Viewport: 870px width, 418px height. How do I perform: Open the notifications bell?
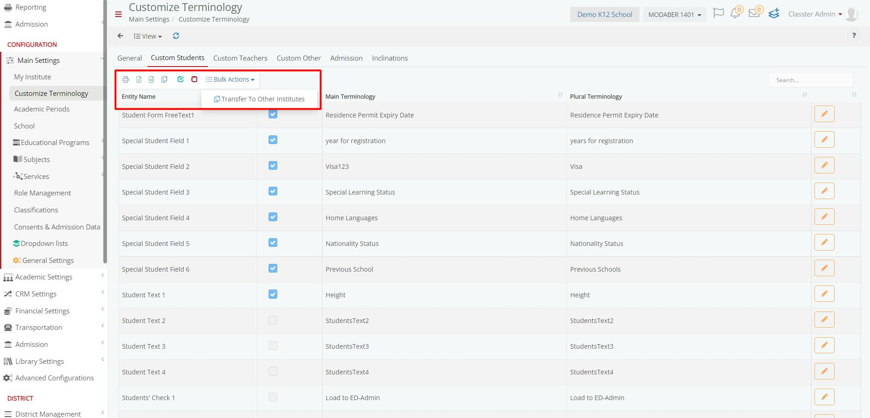pyautogui.click(x=735, y=13)
